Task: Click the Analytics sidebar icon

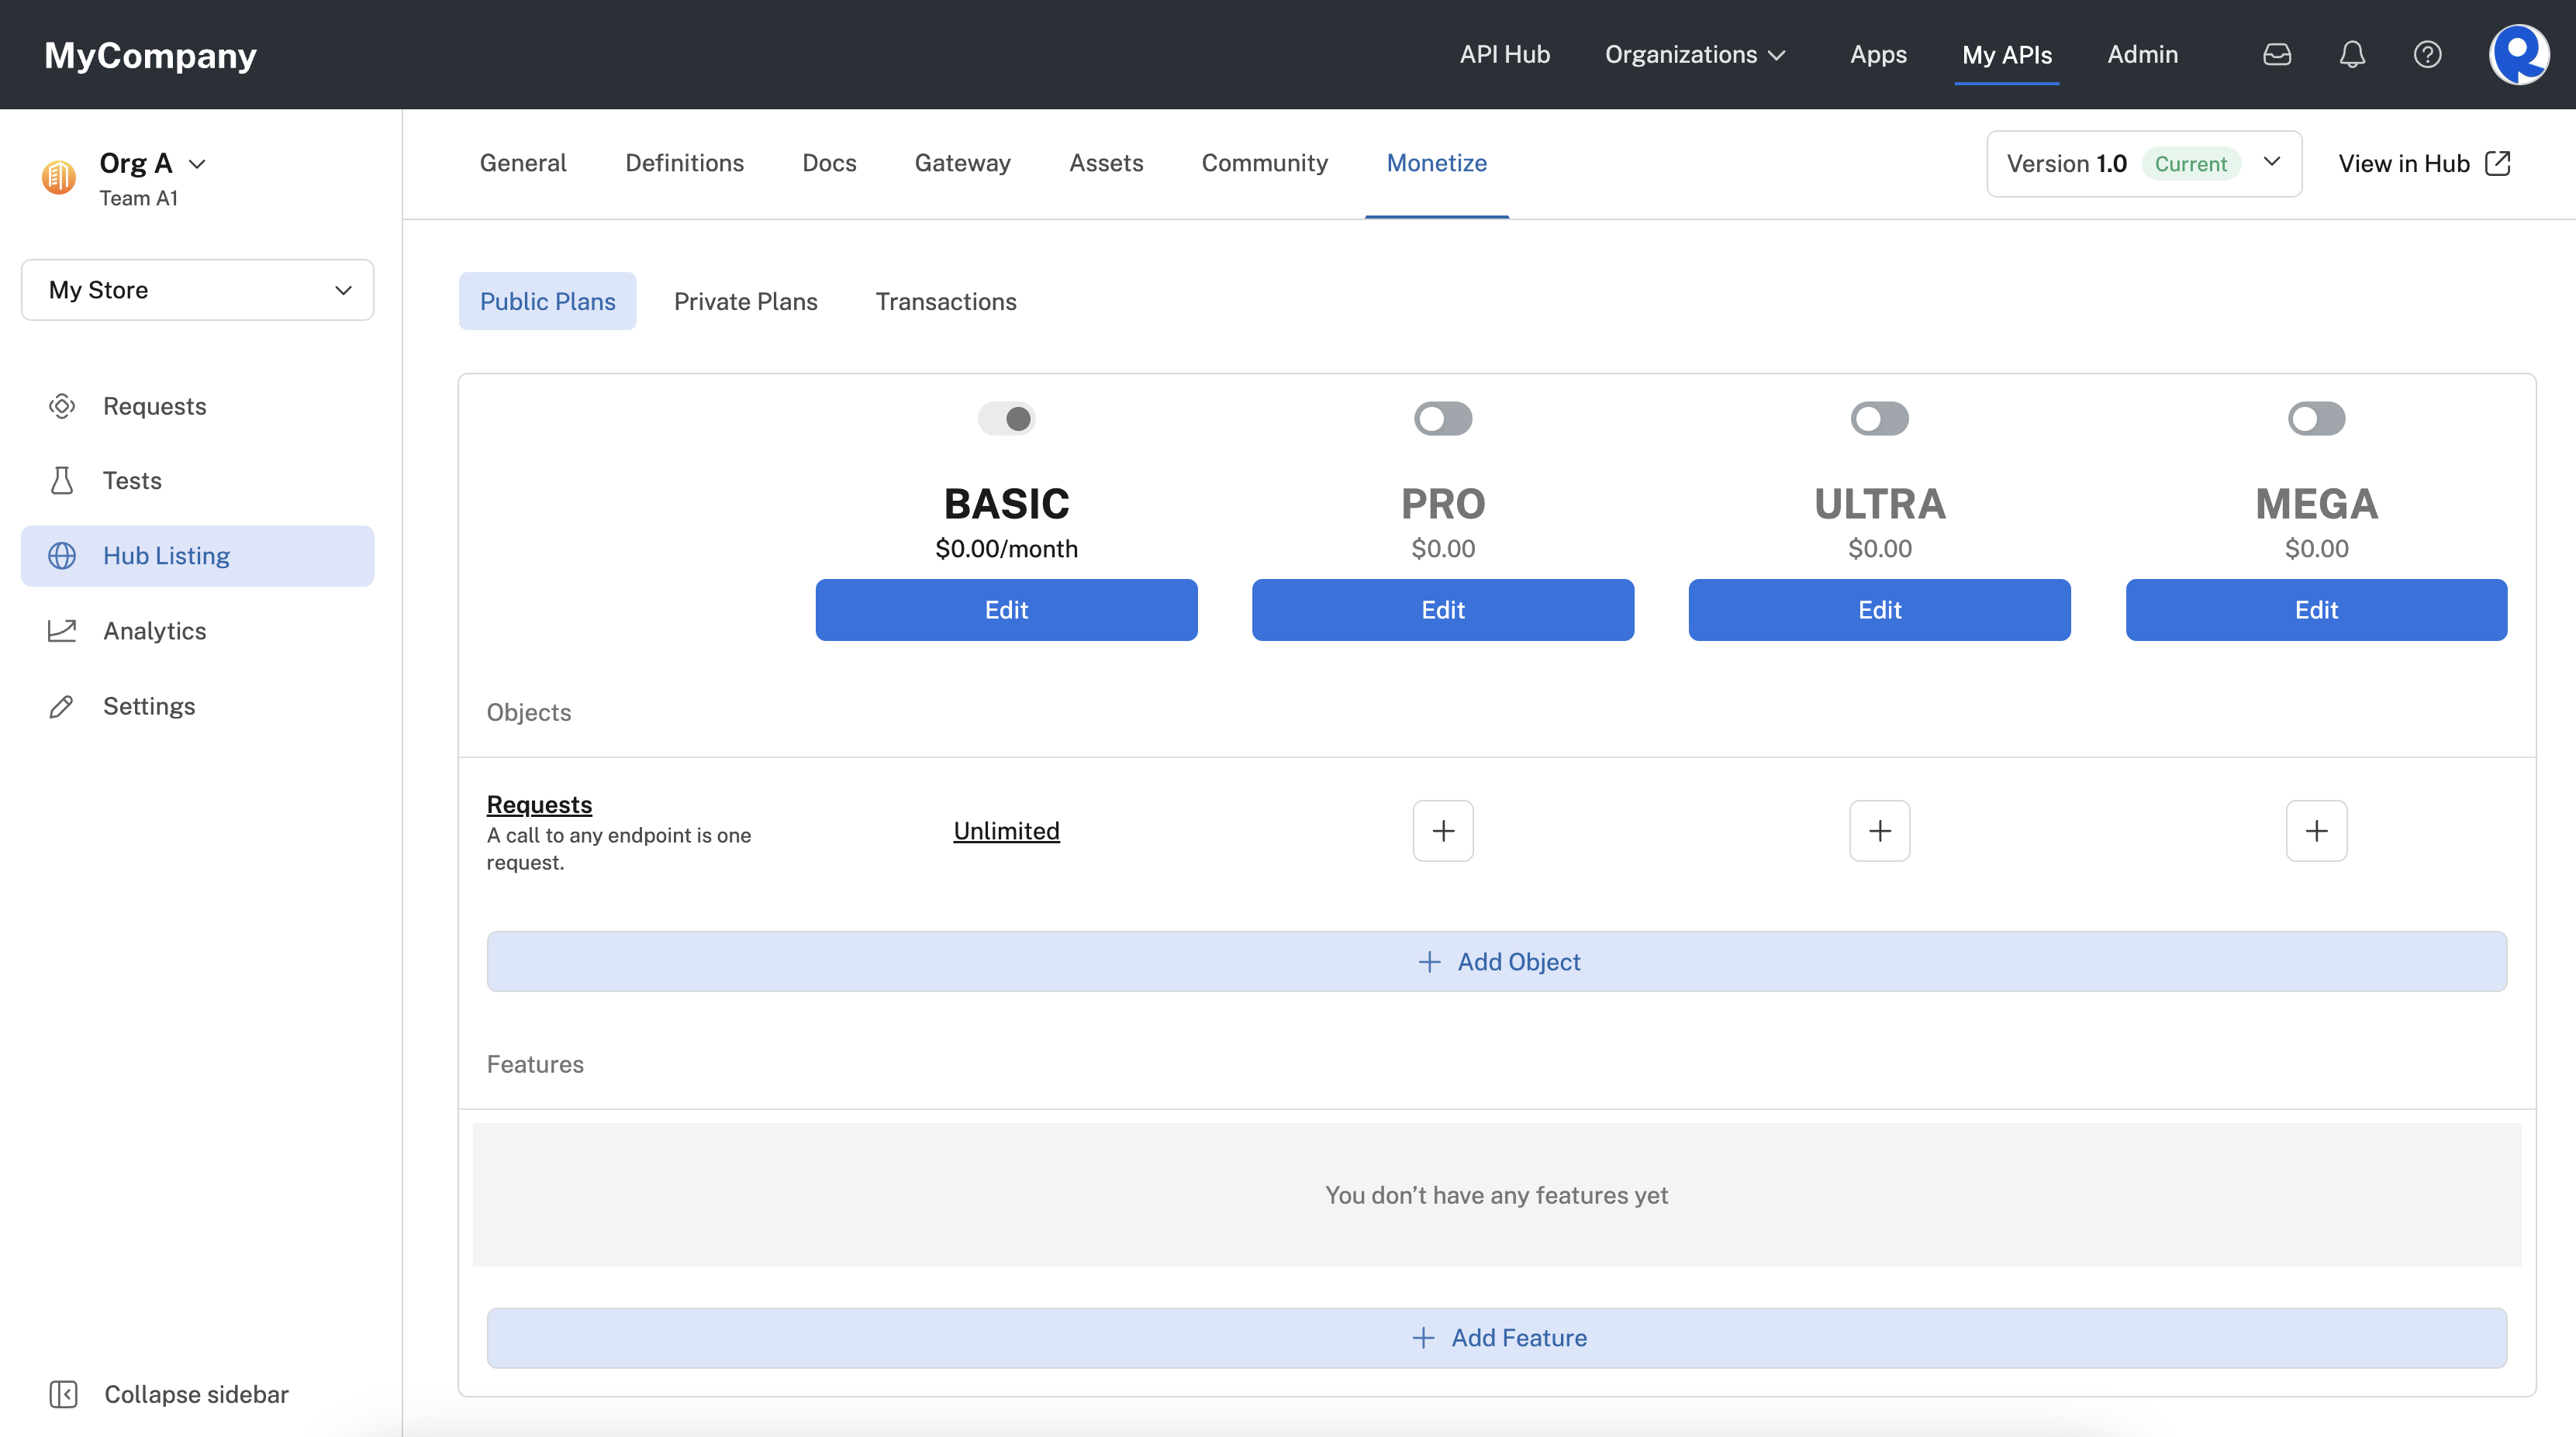Action: coord(62,629)
